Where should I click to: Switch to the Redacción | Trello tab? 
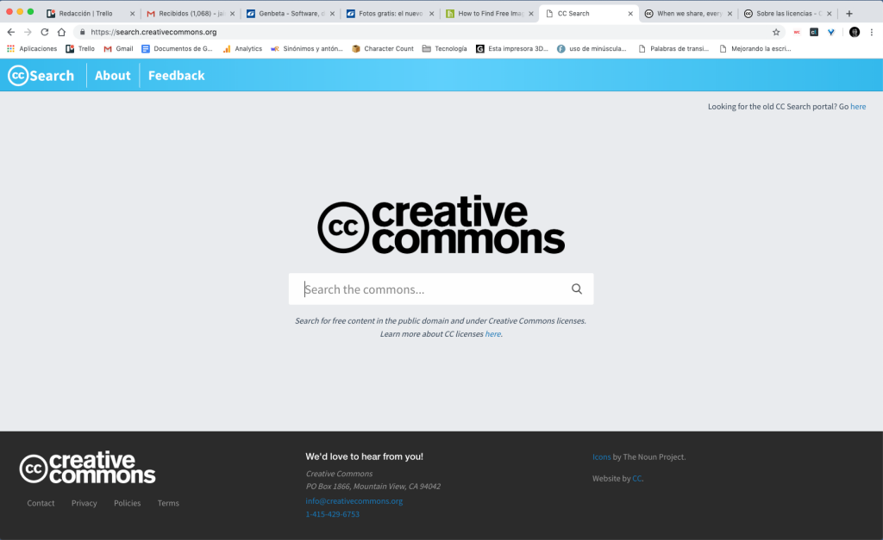click(85, 14)
